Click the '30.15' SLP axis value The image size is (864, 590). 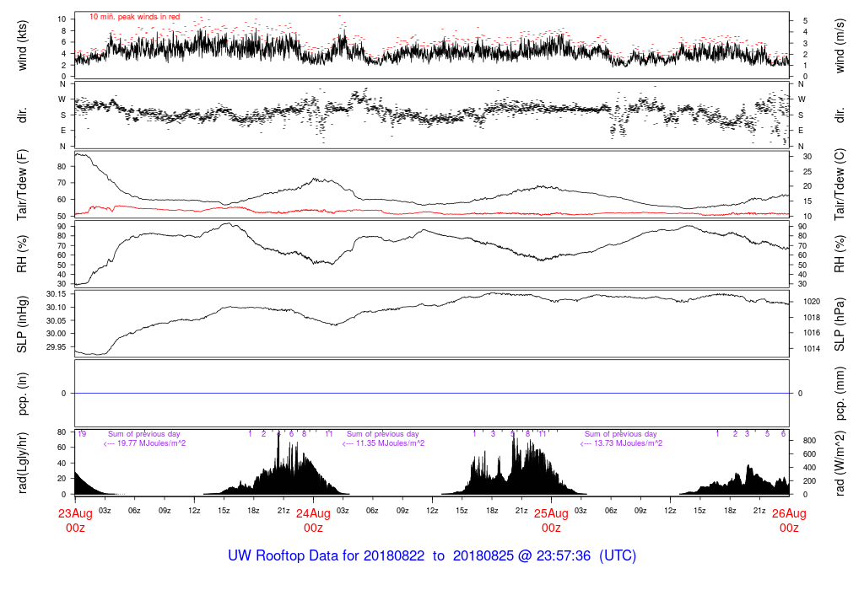[x=57, y=294]
